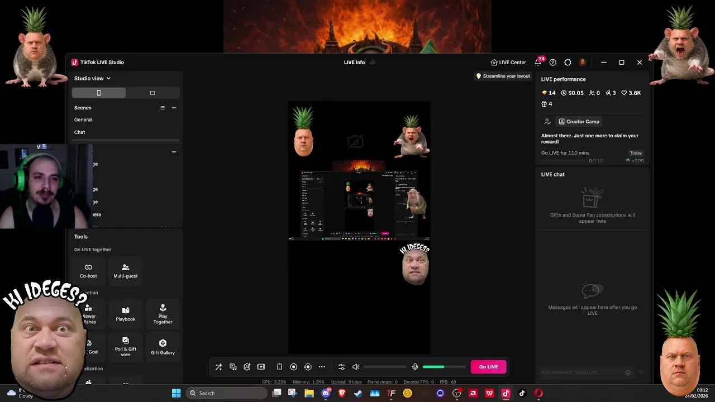Click the LIVE info title
The width and height of the screenshot is (715, 402).
coord(354,63)
